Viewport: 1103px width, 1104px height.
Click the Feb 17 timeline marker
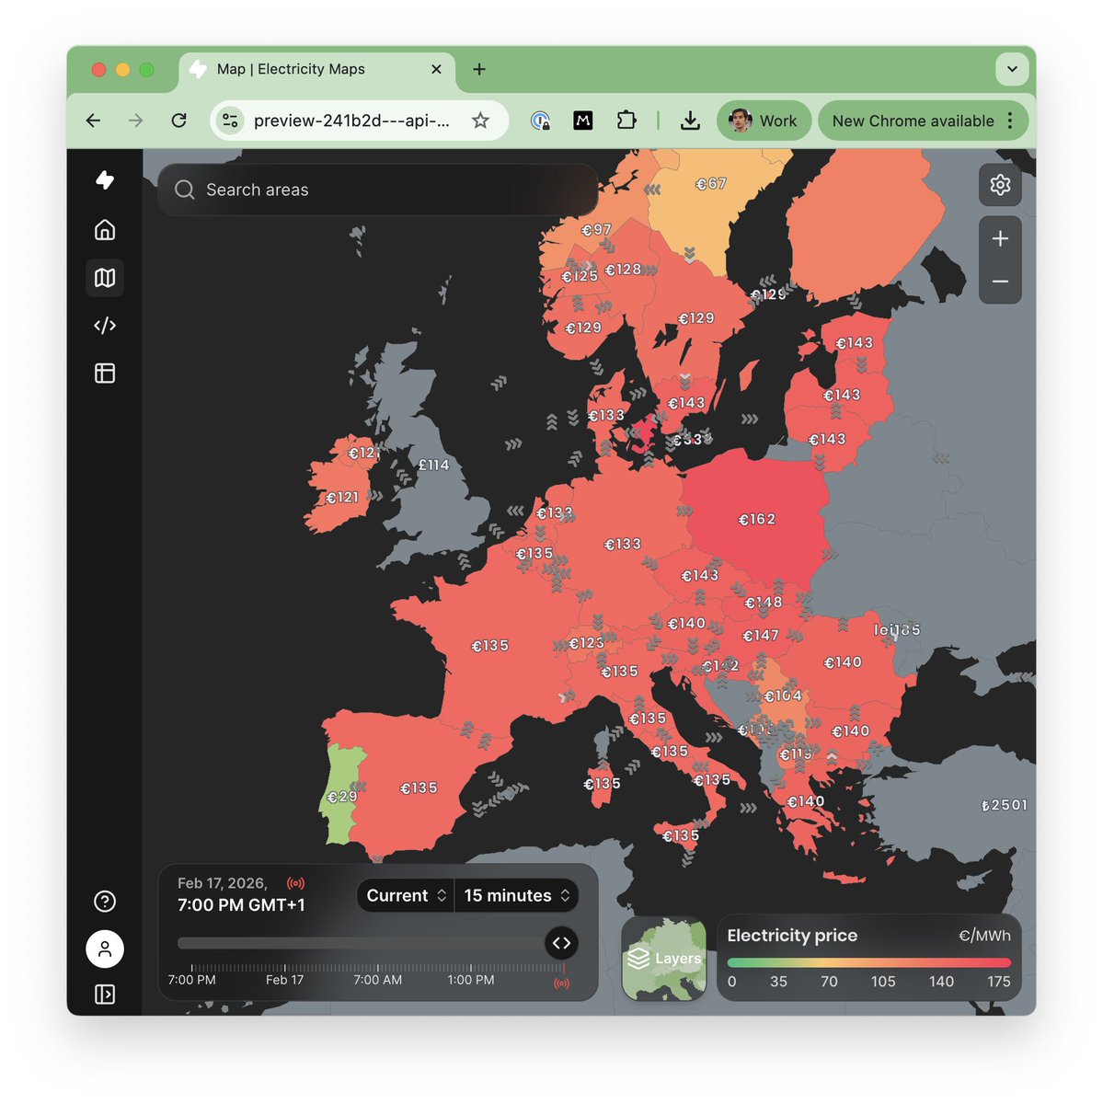(x=284, y=980)
